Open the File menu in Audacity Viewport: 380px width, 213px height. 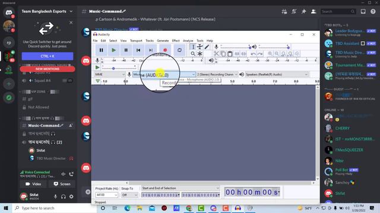(x=95, y=41)
